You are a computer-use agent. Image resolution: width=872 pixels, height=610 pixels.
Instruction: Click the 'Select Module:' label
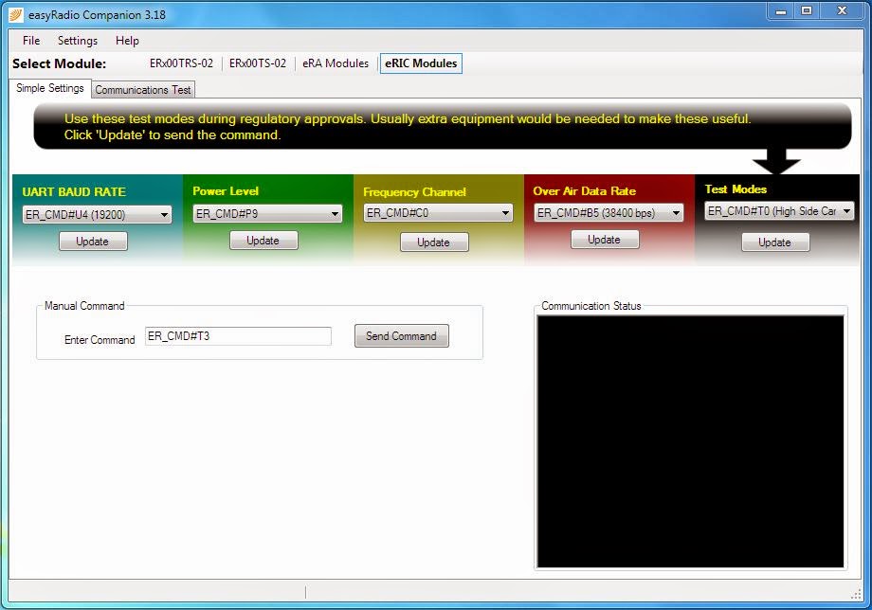(x=59, y=63)
